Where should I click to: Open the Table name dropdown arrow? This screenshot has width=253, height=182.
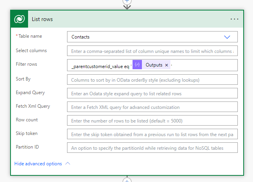click(x=227, y=37)
